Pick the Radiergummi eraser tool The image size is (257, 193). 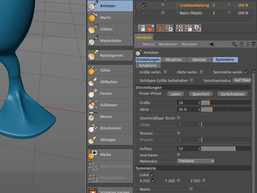tap(110, 55)
